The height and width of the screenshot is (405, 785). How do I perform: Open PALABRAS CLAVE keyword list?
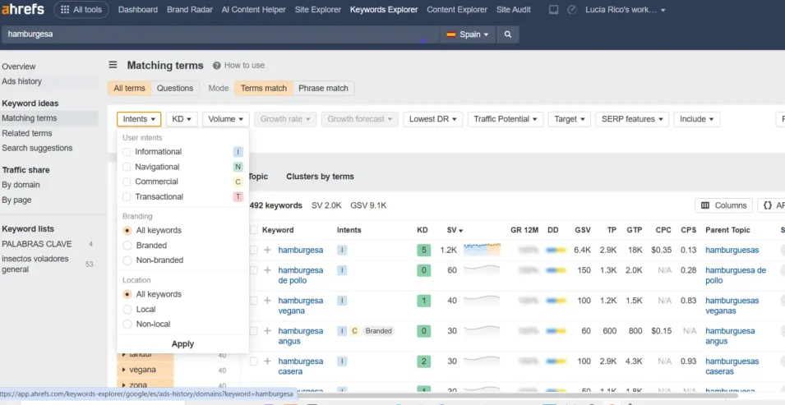[37, 244]
